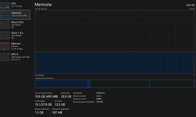Click the Bloque paginado 1,3 GB value
Viewport: 196px width, 117px height.
(x=39, y=112)
